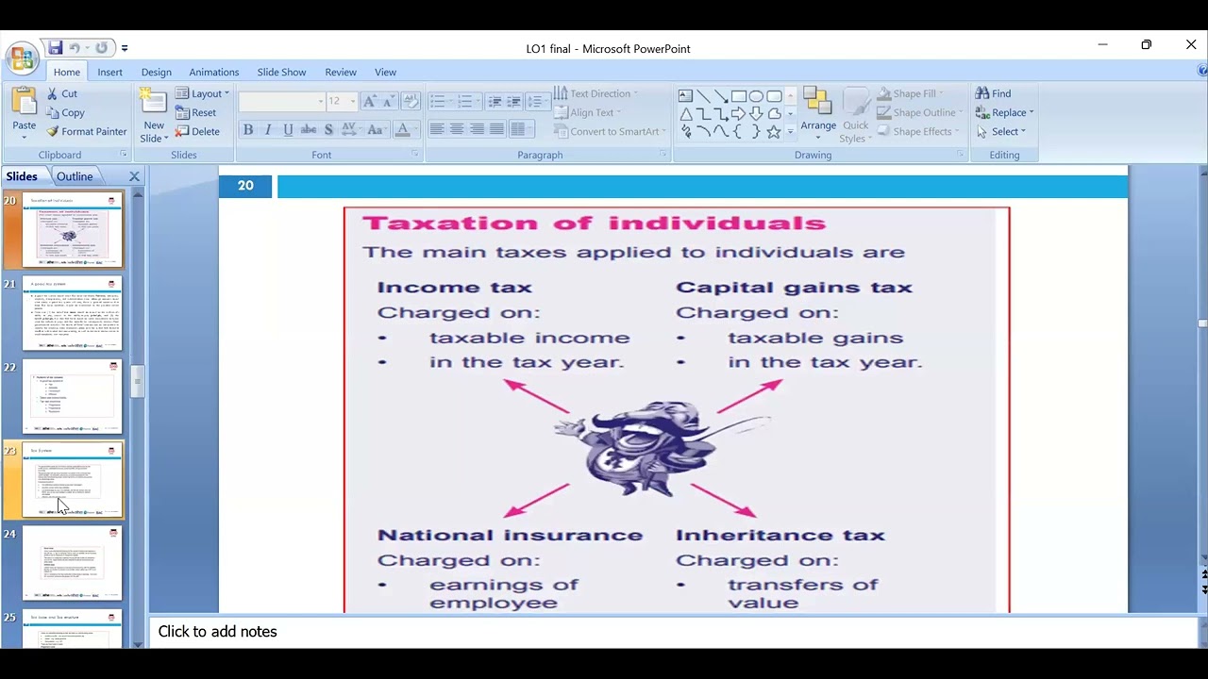The width and height of the screenshot is (1208, 679).
Task: Expand the shapes gallery
Action: coord(791,131)
